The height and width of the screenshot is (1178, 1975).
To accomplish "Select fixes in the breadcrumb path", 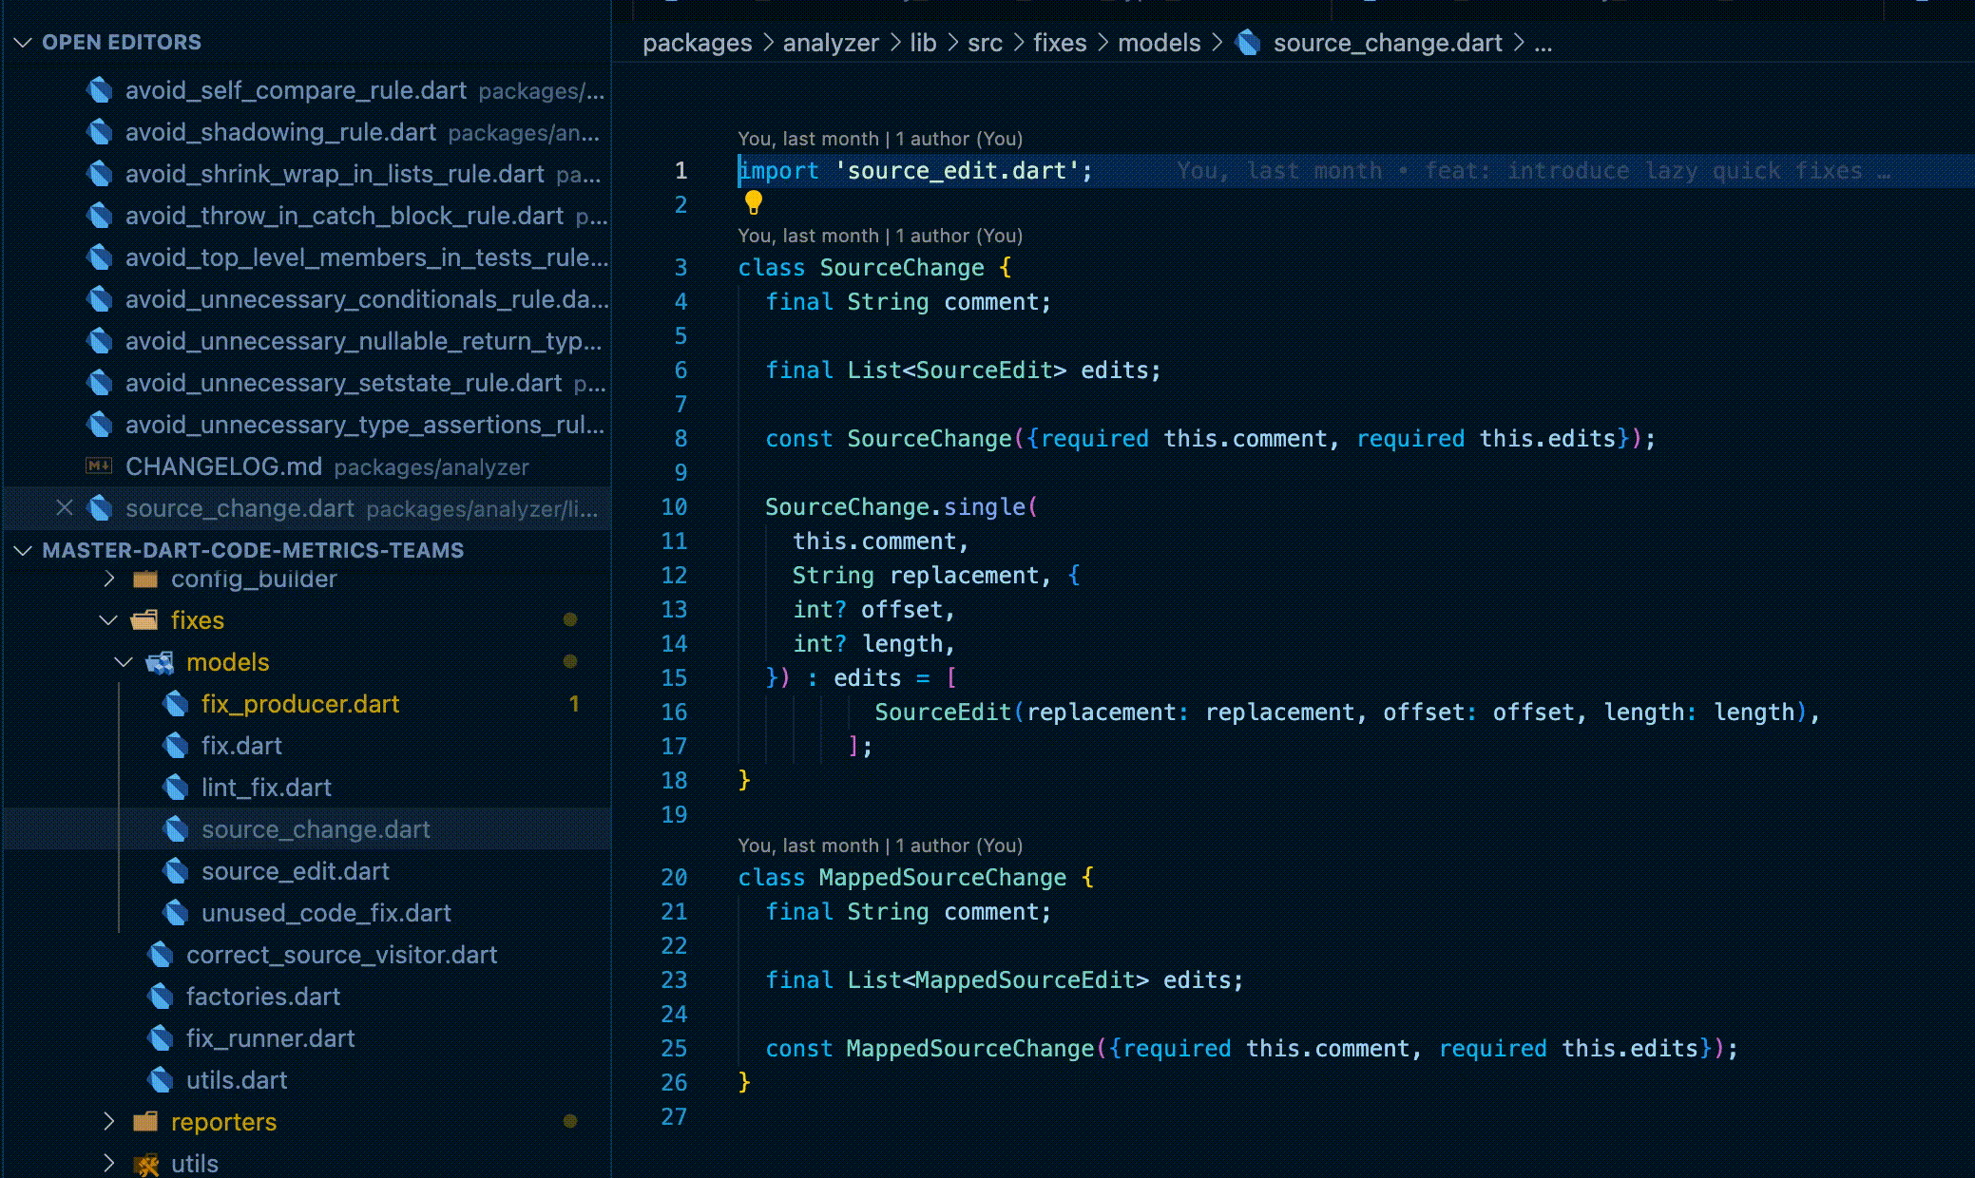I will tap(1060, 43).
